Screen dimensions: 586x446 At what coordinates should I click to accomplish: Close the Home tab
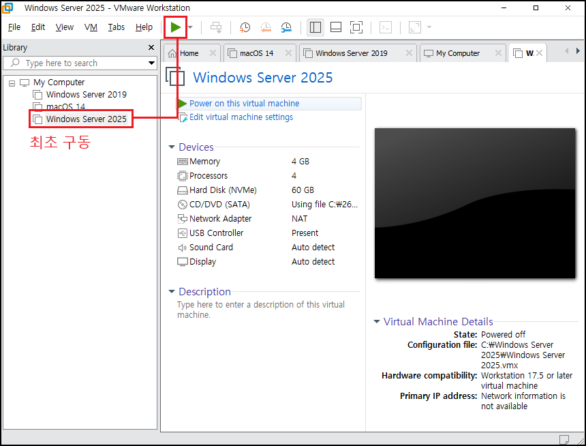(x=213, y=53)
